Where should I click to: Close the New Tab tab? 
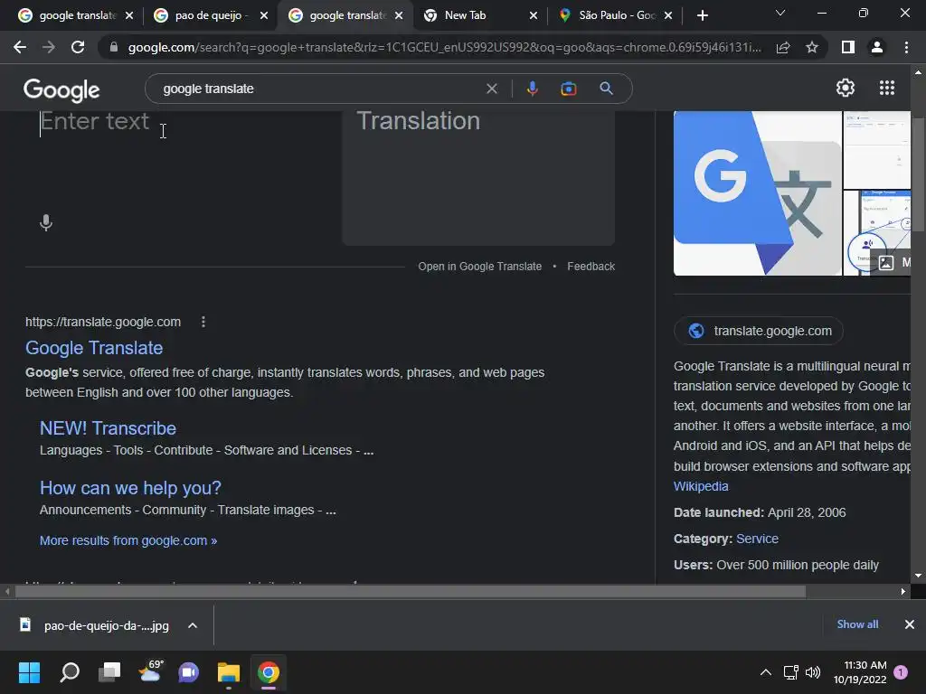tap(534, 15)
